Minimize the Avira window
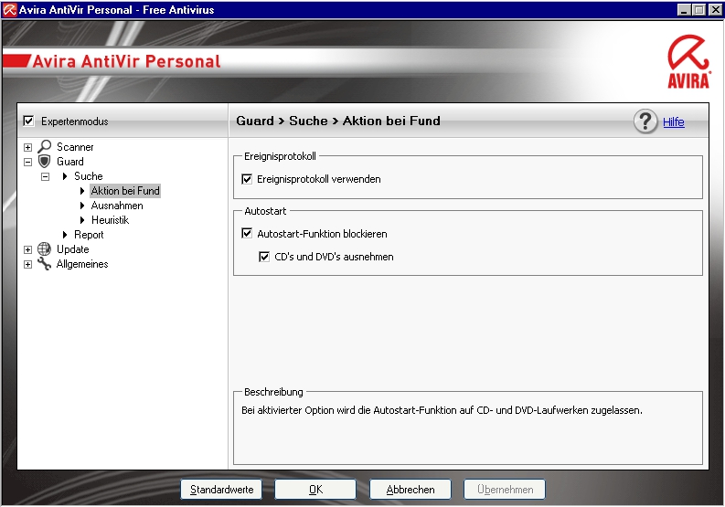The height and width of the screenshot is (507, 725). [x=684, y=10]
